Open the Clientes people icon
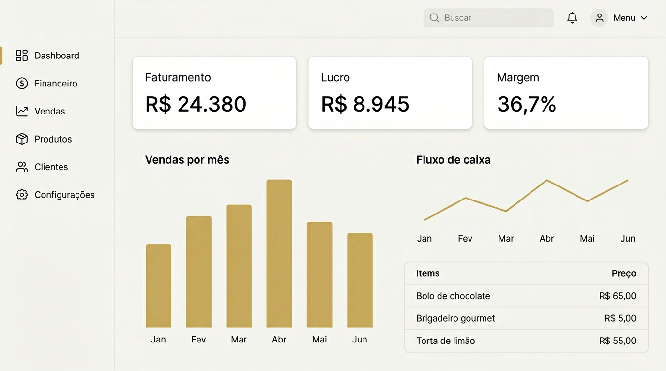The height and width of the screenshot is (371, 666). click(21, 167)
